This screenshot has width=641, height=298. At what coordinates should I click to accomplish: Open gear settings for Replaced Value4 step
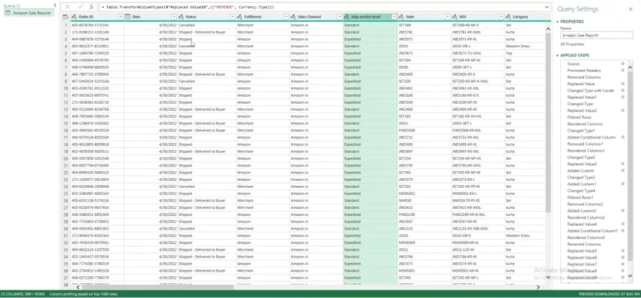pos(622,224)
